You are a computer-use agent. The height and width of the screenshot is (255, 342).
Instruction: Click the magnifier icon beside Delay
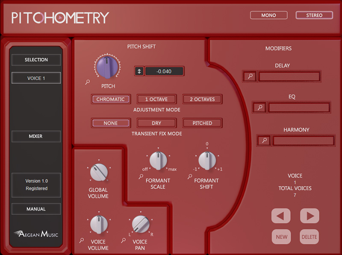click(x=250, y=77)
